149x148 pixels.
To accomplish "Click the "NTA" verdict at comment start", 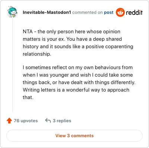I will (x=28, y=31).
